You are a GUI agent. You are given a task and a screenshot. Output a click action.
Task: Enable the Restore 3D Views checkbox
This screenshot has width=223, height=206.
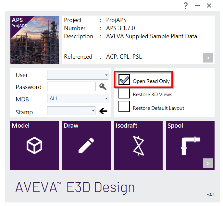click(x=124, y=93)
